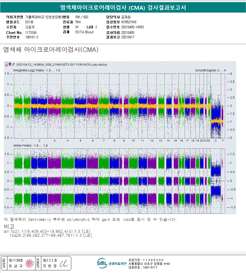Click the 'SmoothSignal: 0 ... 4' label
Viewport: 246px width, 273px height.
210,70
